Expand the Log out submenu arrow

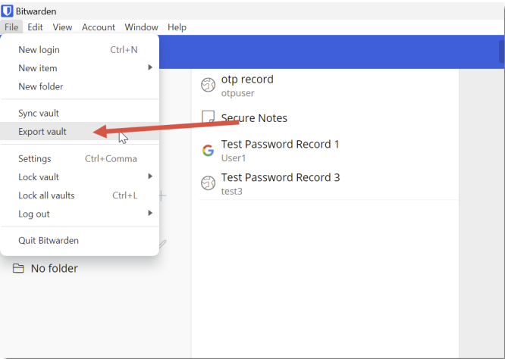pyautogui.click(x=150, y=213)
